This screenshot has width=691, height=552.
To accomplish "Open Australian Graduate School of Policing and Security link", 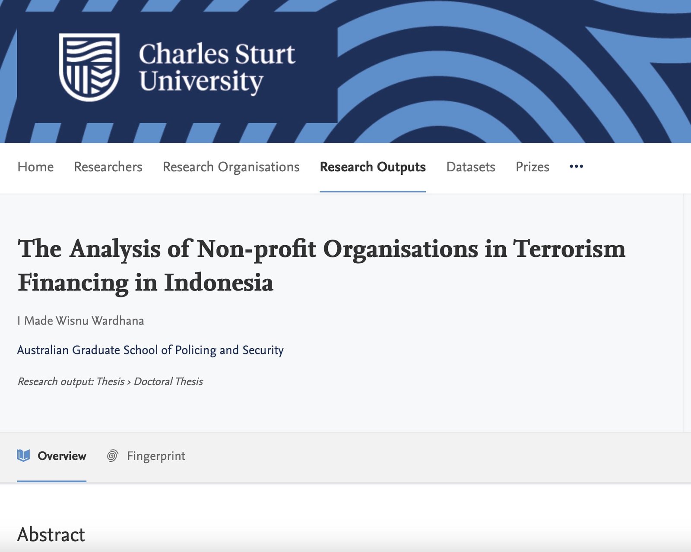I will point(150,350).
